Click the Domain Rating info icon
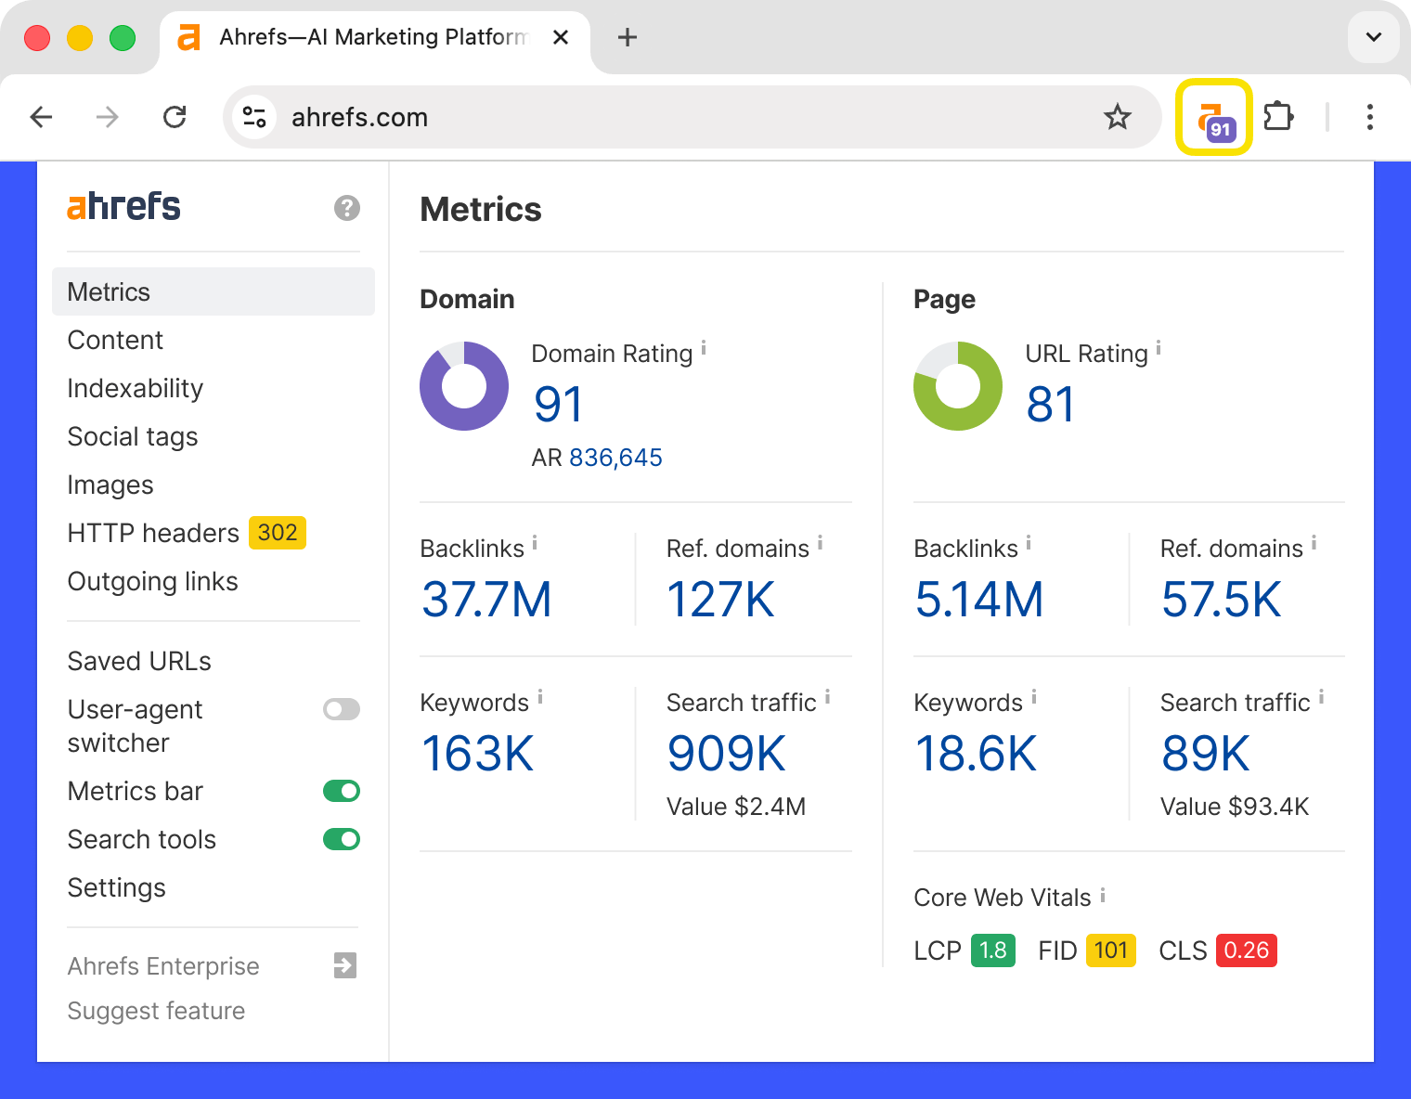The width and height of the screenshot is (1411, 1099). [x=703, y=349]
